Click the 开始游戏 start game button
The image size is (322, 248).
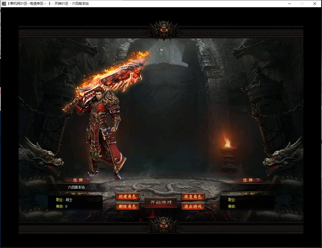tap(161, 202)
